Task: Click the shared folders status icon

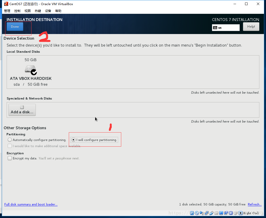Action: coord(216,213)
